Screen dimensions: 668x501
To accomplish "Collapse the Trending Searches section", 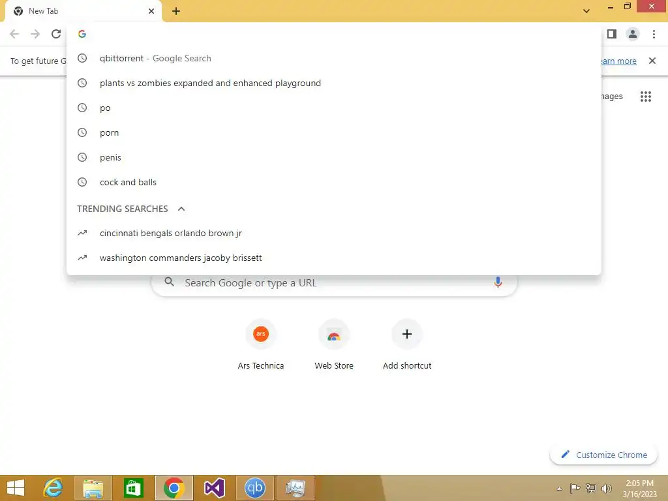I will click(181, 209).
